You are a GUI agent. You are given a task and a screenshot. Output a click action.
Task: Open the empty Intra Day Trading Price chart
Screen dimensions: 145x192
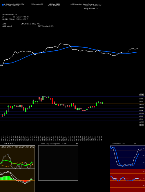click(58, 163)
